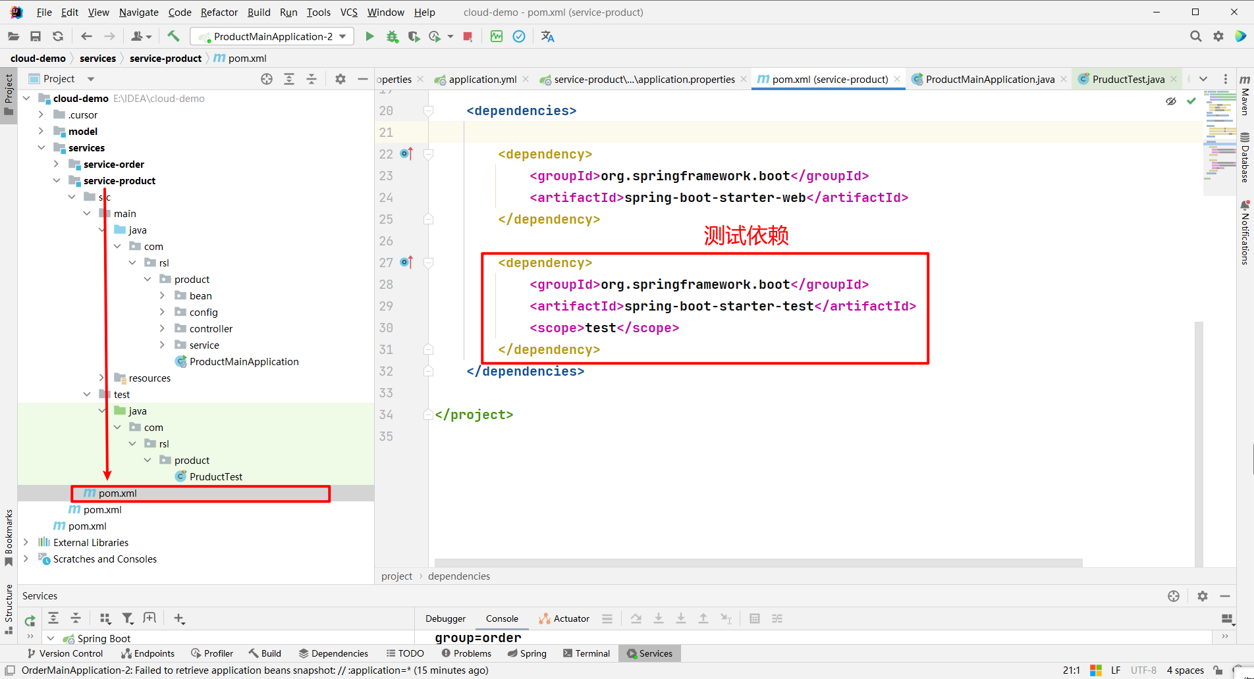Stop the running process red square

(x=468, y=37)
